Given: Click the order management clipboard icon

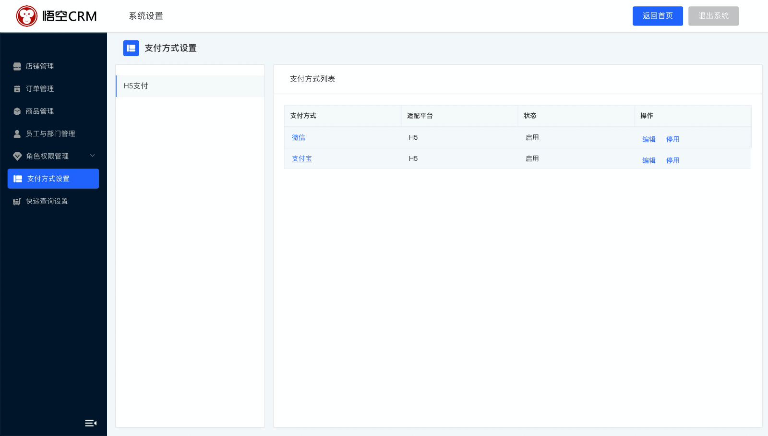Looking at the screenshot, I should pos(17,89).
